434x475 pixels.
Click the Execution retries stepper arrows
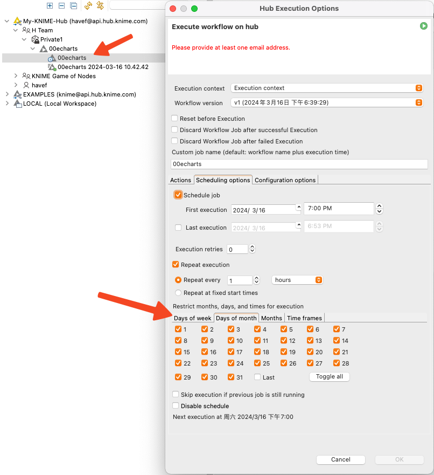click(x=252, y=249)
